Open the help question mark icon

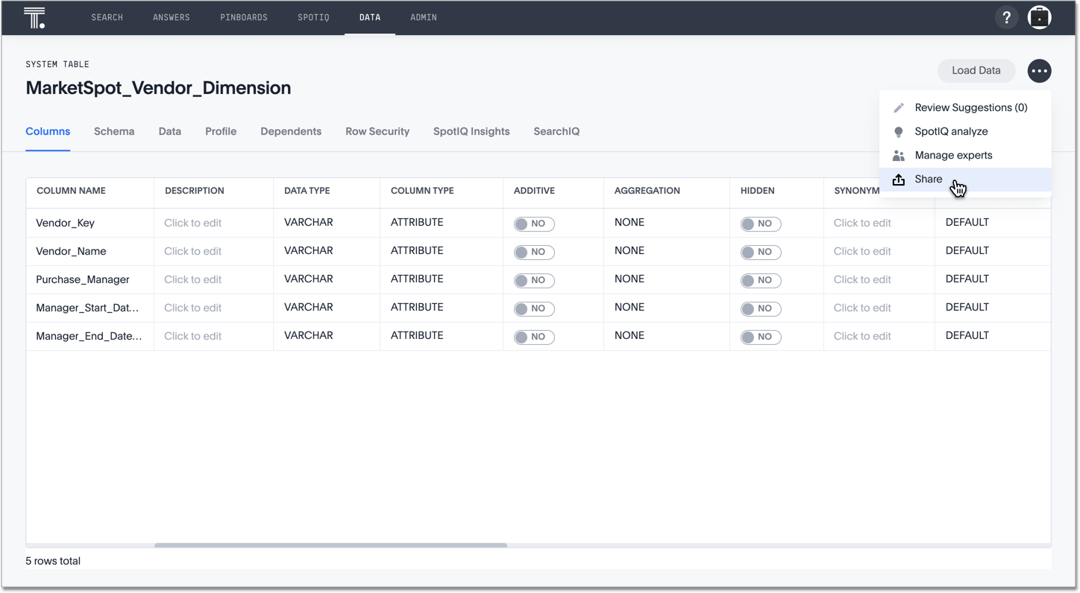(1006, 17)
